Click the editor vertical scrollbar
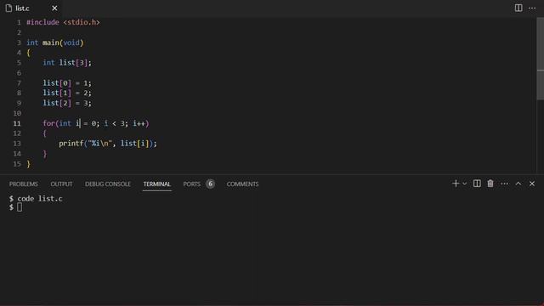This screenshot has height=306, width=544. pyautogui.click(x=541, y=59)
